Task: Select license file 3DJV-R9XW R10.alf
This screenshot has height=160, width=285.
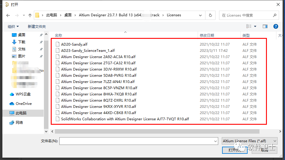Action: 99,69
